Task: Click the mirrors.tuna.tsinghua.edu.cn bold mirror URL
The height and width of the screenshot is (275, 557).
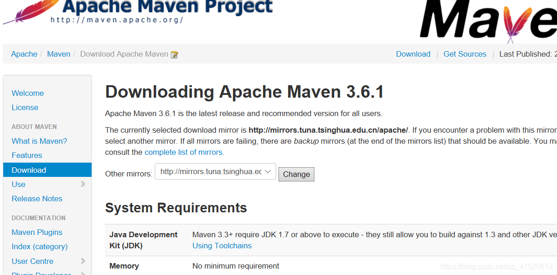Action: point(328,130)
